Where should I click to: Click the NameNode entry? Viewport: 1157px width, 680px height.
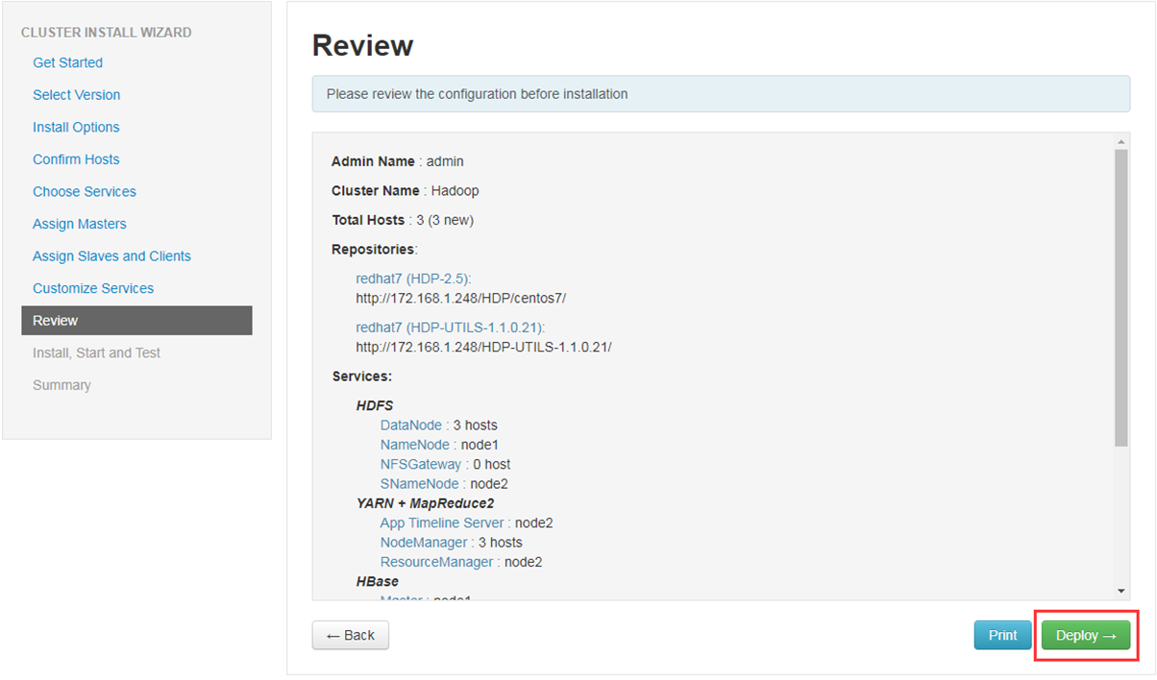439,445
